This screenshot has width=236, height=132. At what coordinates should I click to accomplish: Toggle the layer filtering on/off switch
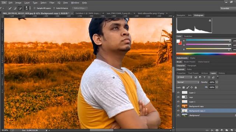pyautogui.click(x=218, y=77)
